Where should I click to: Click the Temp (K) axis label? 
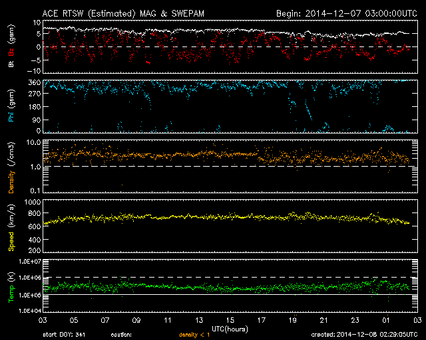11,287
